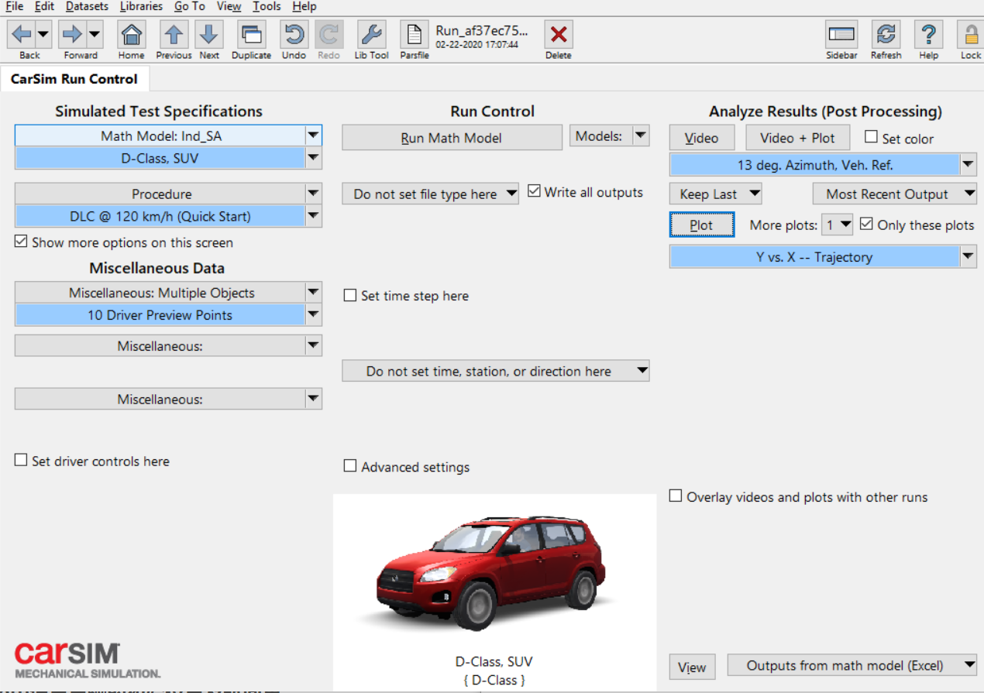Open the View menu

click(229, 6)
